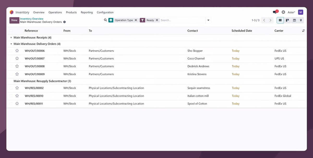Open the Products menu
This screenshot has width=313, height=158.
(71, 12)
